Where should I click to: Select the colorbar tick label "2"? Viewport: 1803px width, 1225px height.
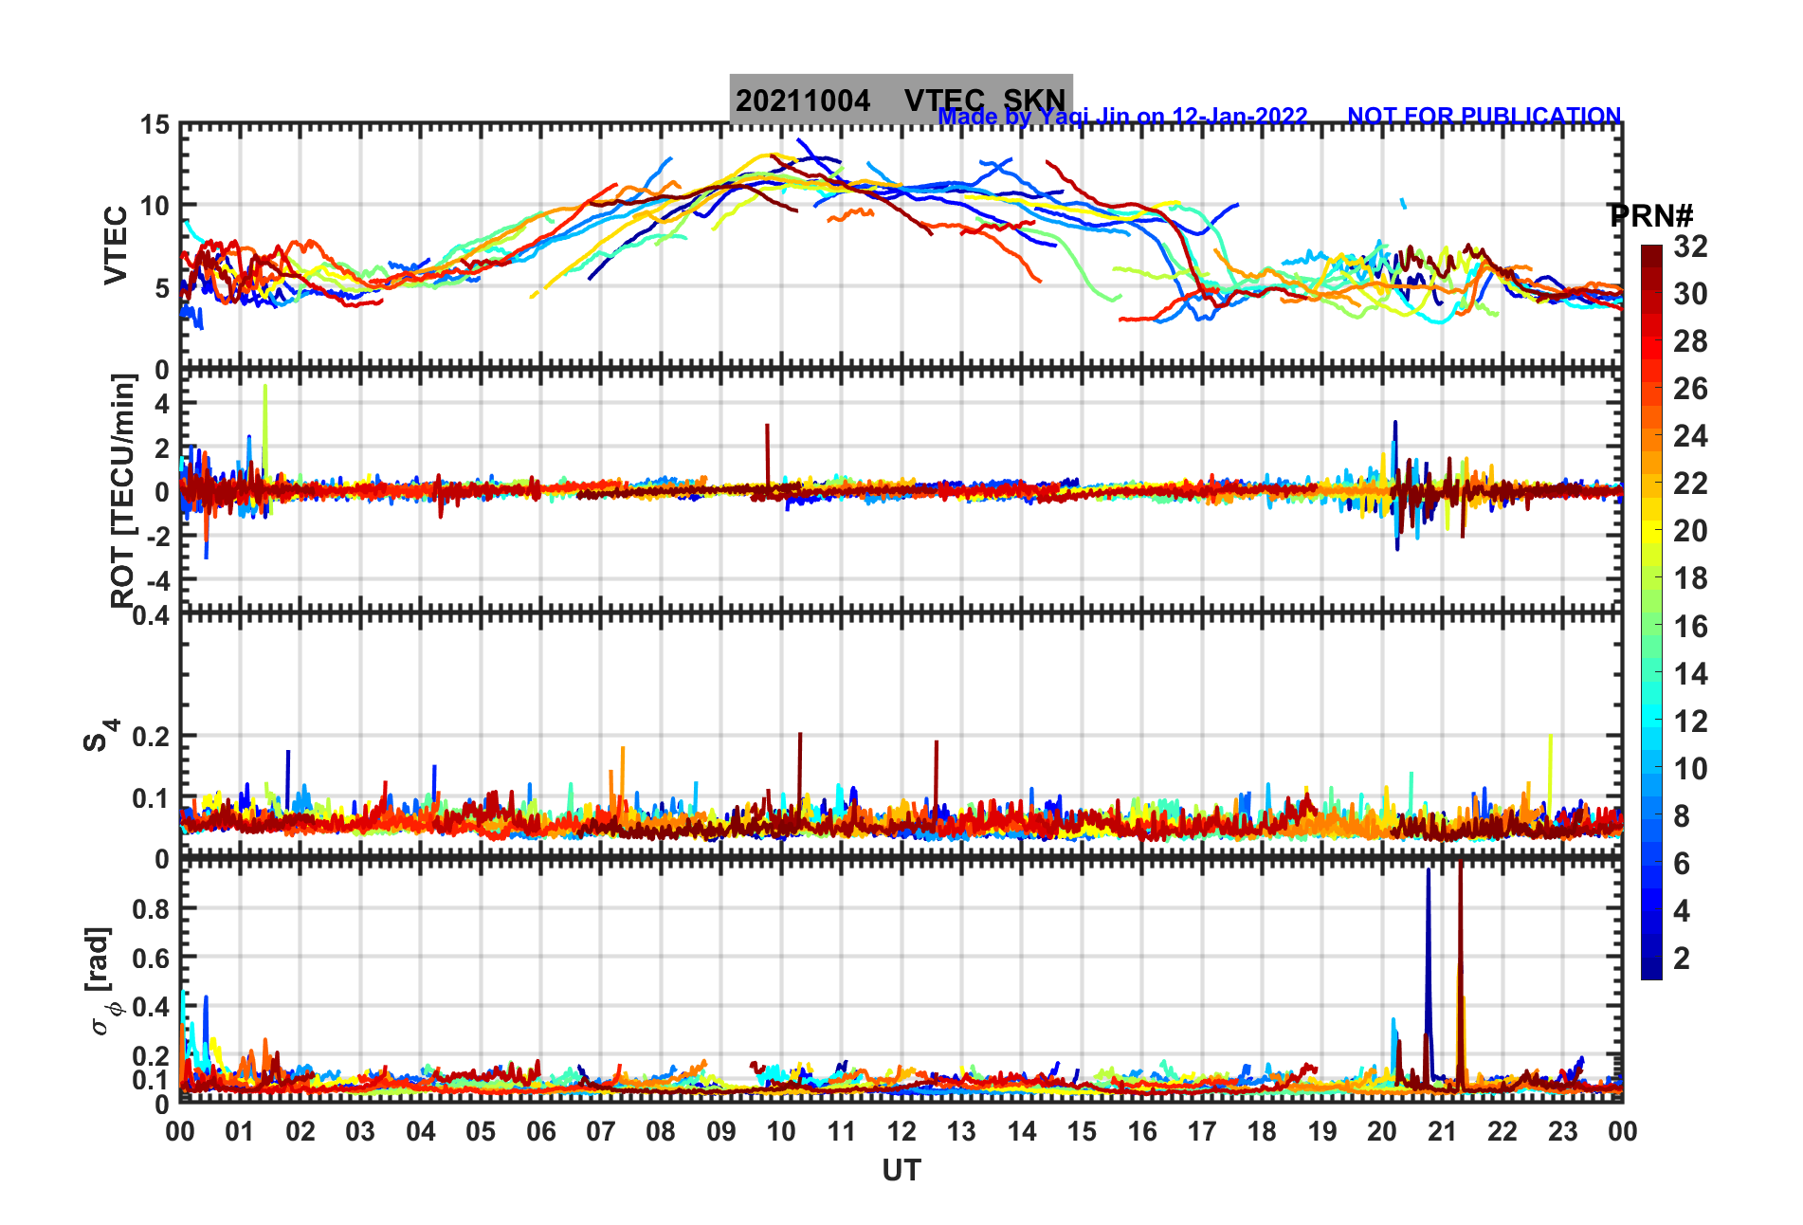1682,959
